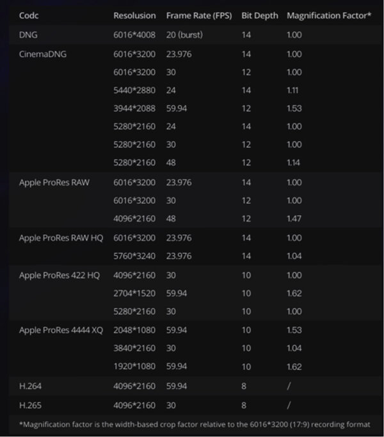Click the DNG codec row label

pyautogui.click(x=28, y=35)
